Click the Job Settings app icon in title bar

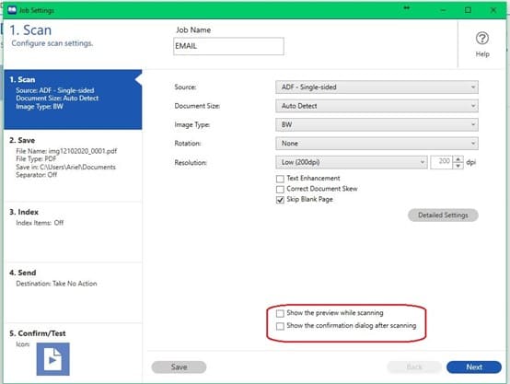12,10
